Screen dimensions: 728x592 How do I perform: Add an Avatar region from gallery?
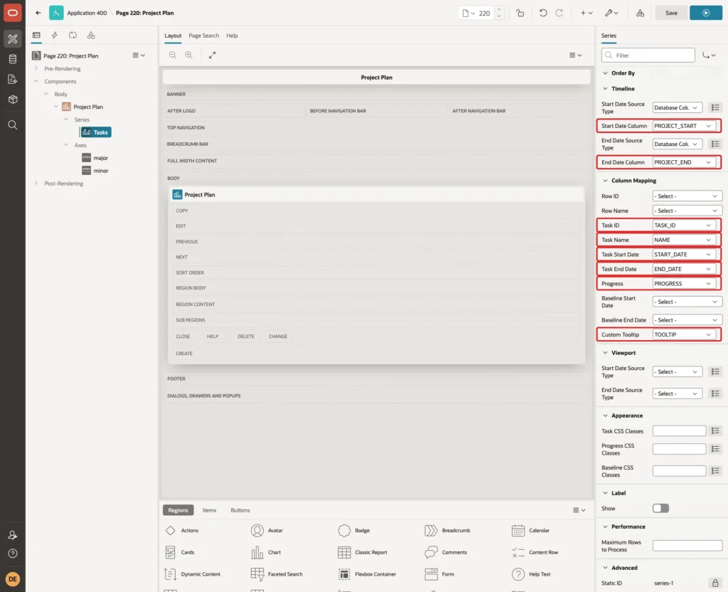click(267, 530)
